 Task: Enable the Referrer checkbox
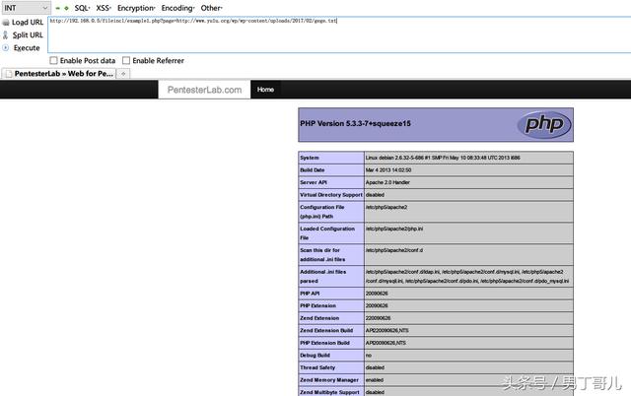pos(126,60)
